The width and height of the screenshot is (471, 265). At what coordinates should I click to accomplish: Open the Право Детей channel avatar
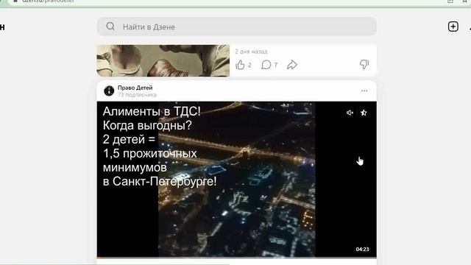point(109,91)
